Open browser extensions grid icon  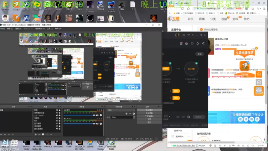point(246,9)
